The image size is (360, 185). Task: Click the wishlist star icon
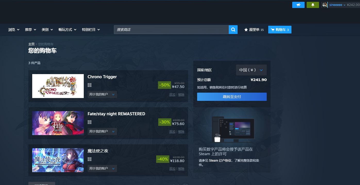[246, 30]
